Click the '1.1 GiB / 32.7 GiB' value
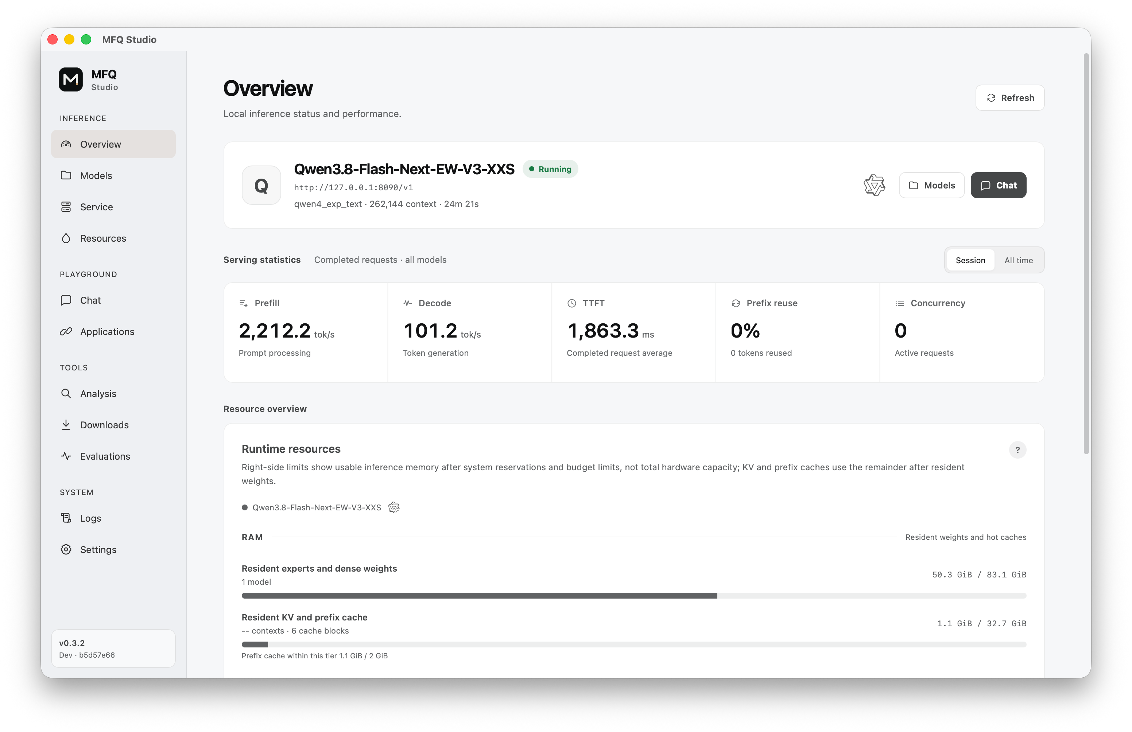The height and width of the screenshot is (732, 1132). [x=981, y=623]
